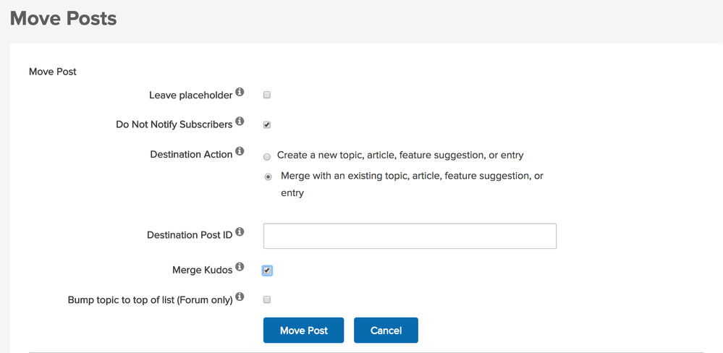
Task: Click the Destination Post ID label text
Action: 190,235
